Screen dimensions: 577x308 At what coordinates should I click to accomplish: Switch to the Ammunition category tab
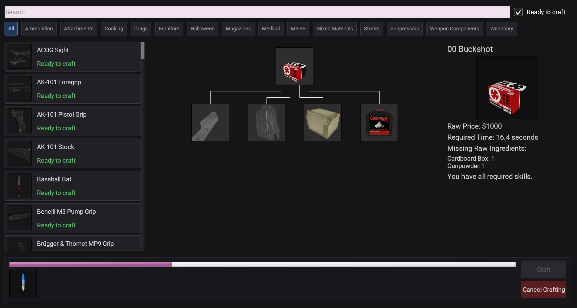pos(39,29)
